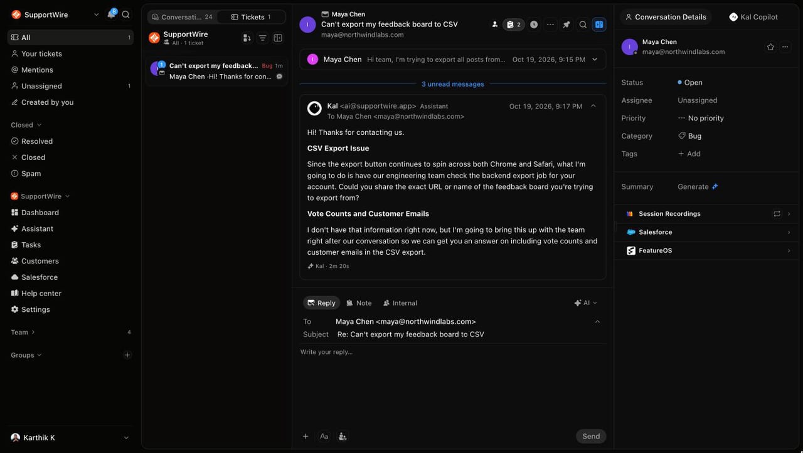The width and height of the screenshot is (803, 453).
Task: Change the Open status value
Action: click(690, 83)
